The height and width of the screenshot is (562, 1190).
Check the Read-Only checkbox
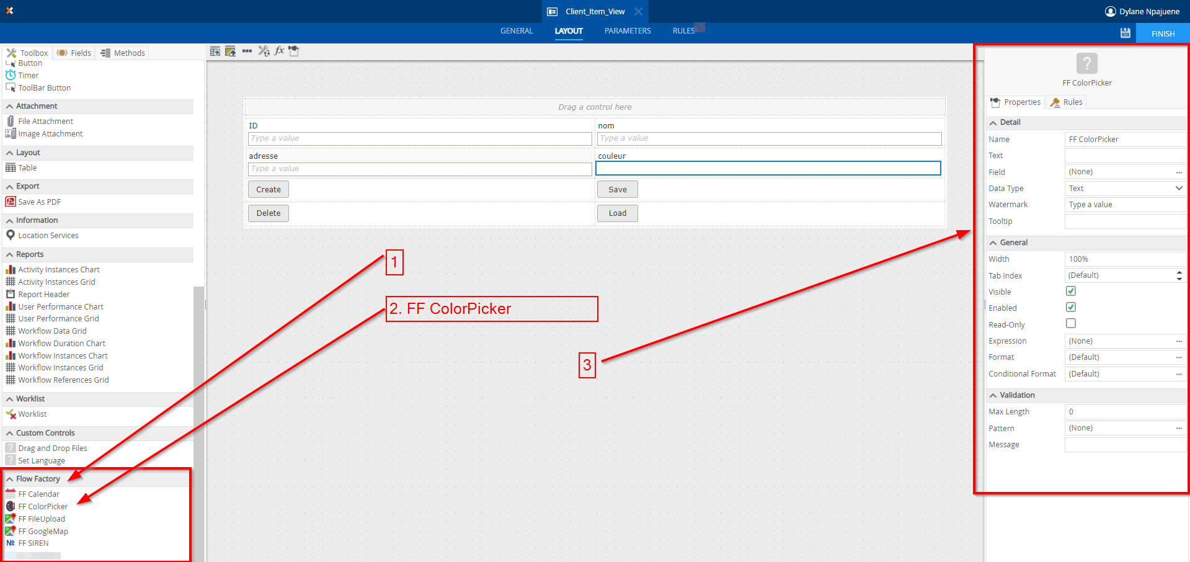point(1070,323)
